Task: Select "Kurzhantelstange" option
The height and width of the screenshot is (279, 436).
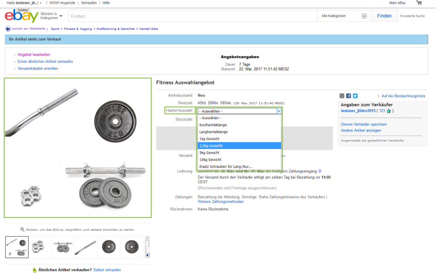Action: click(213, 125)
